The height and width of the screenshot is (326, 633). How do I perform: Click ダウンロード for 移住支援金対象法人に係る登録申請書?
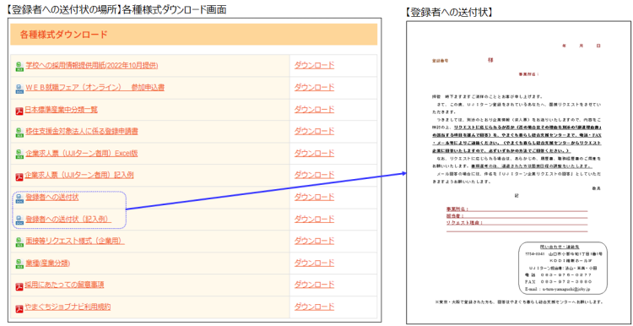[x=314, y=131]
